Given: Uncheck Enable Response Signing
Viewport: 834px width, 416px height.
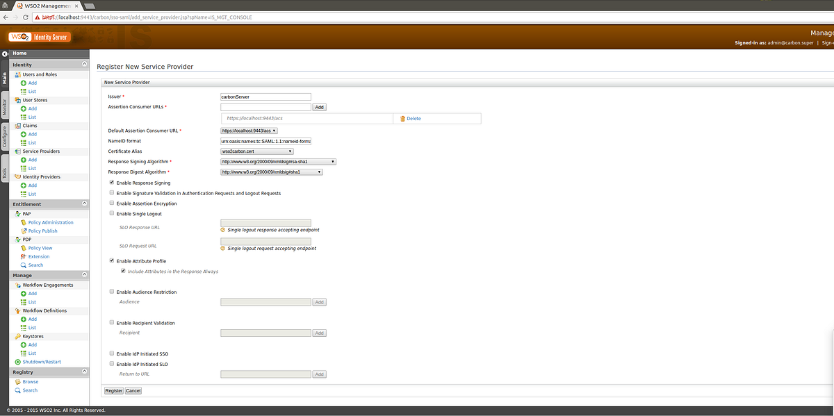Looking at the screenshot, I should tap(111, 182).
